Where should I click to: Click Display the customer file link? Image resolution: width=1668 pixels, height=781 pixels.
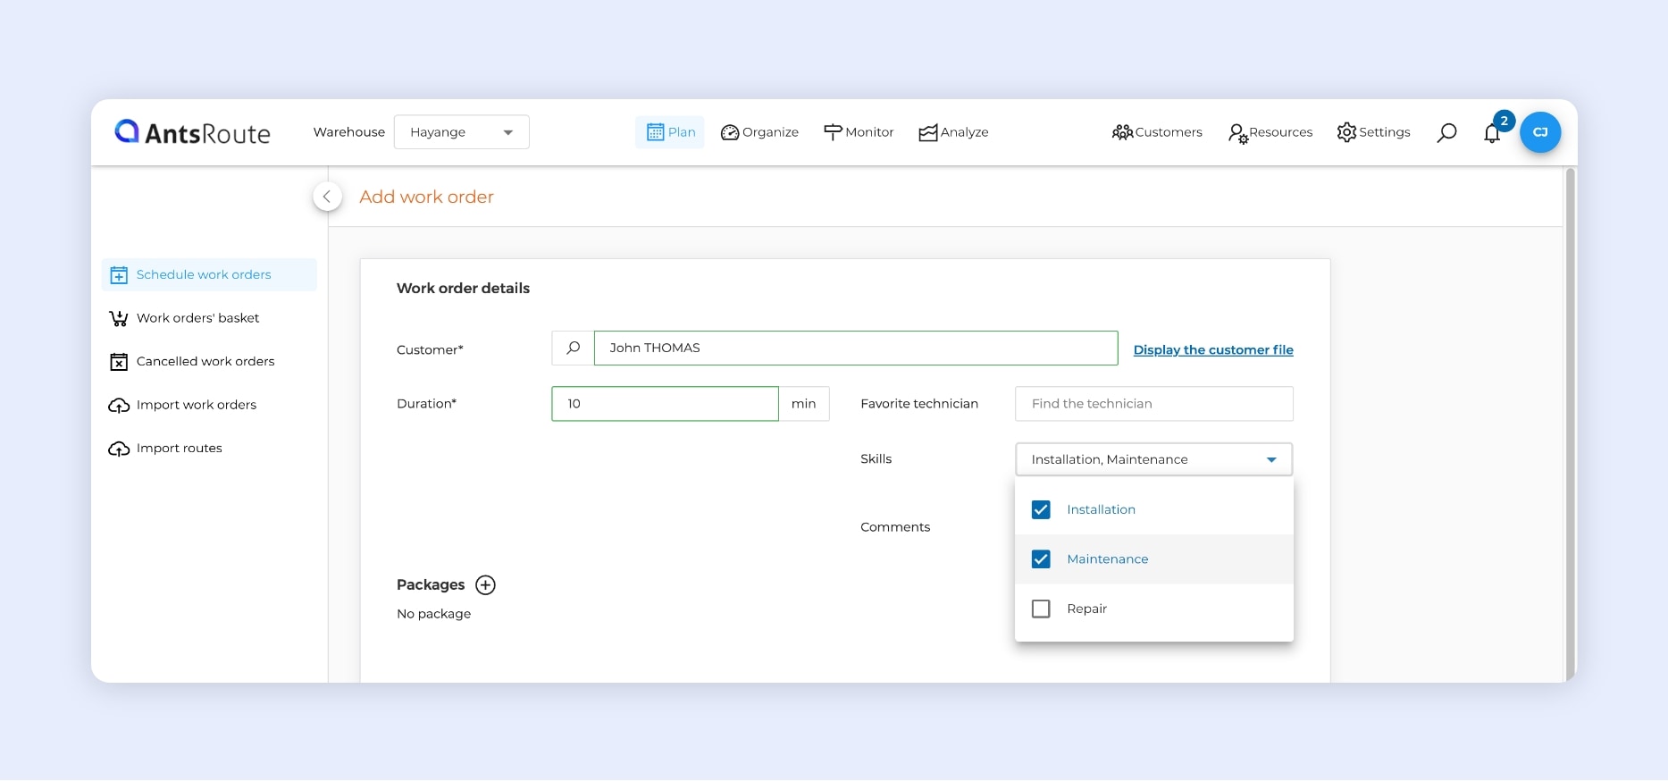pyautogui.click(x=1212, y=350)
